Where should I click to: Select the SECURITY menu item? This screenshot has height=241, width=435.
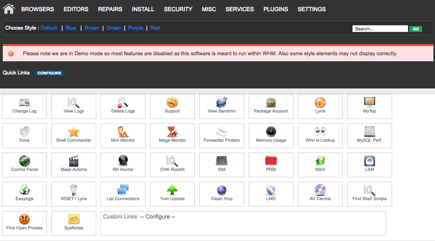point(178,9)
